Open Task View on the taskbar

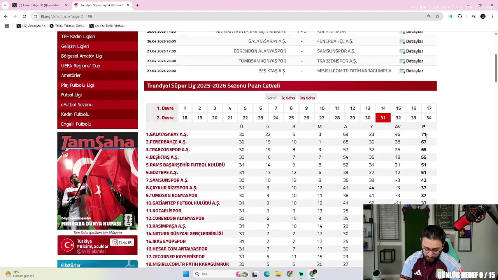(x=255, y=274)
